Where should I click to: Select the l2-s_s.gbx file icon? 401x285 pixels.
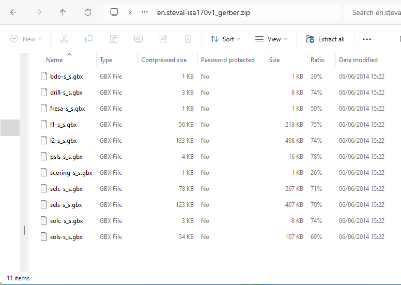pos(44,141)
